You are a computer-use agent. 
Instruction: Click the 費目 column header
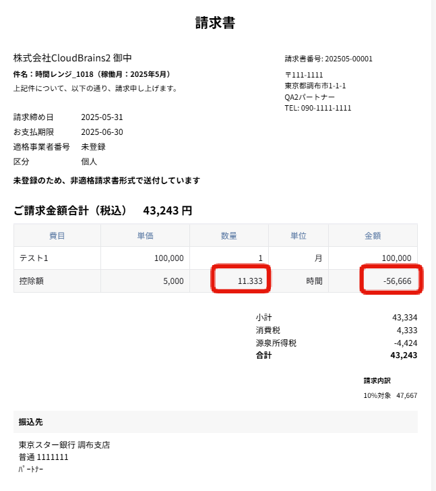[x=57, y=235]
